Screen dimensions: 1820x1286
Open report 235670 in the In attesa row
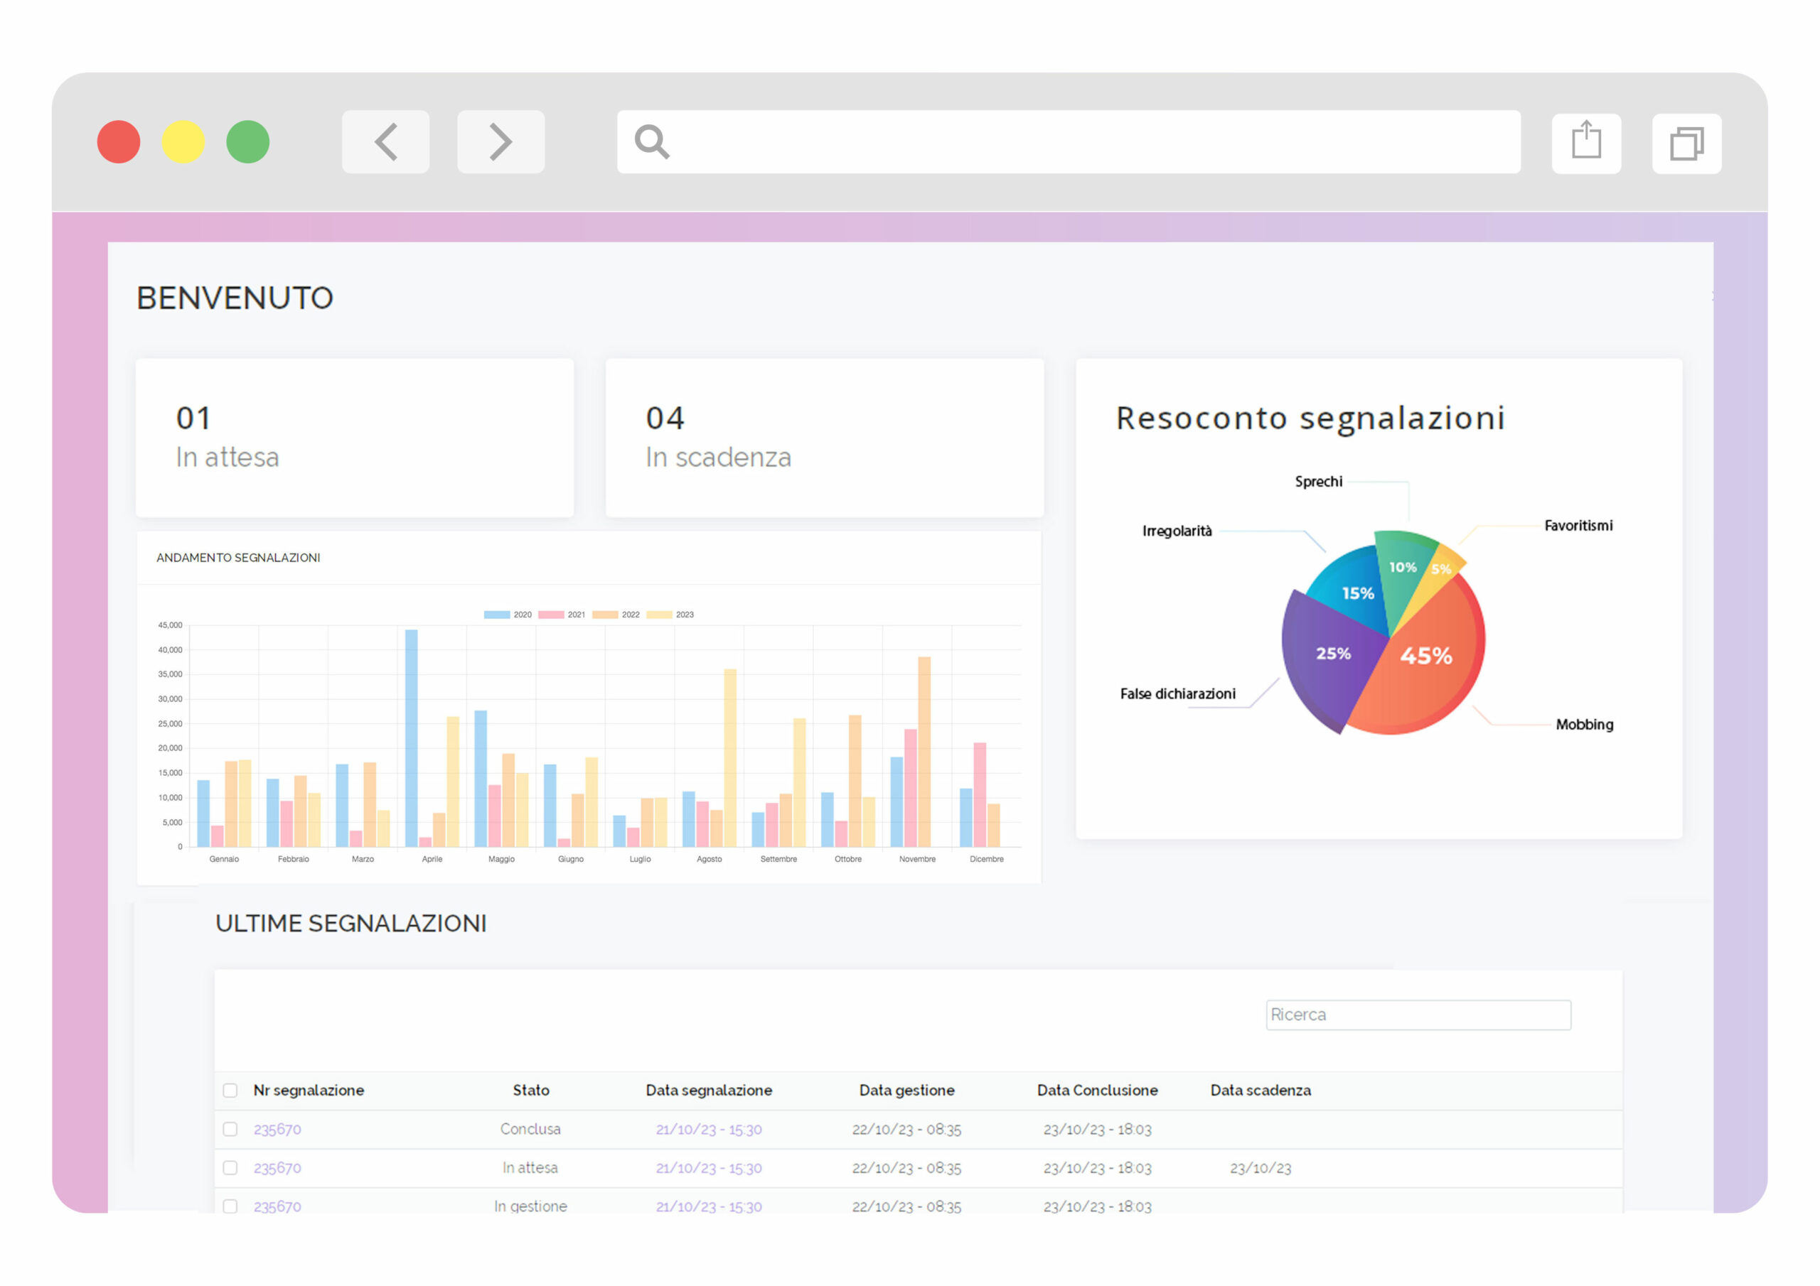tap(277, 1168)
